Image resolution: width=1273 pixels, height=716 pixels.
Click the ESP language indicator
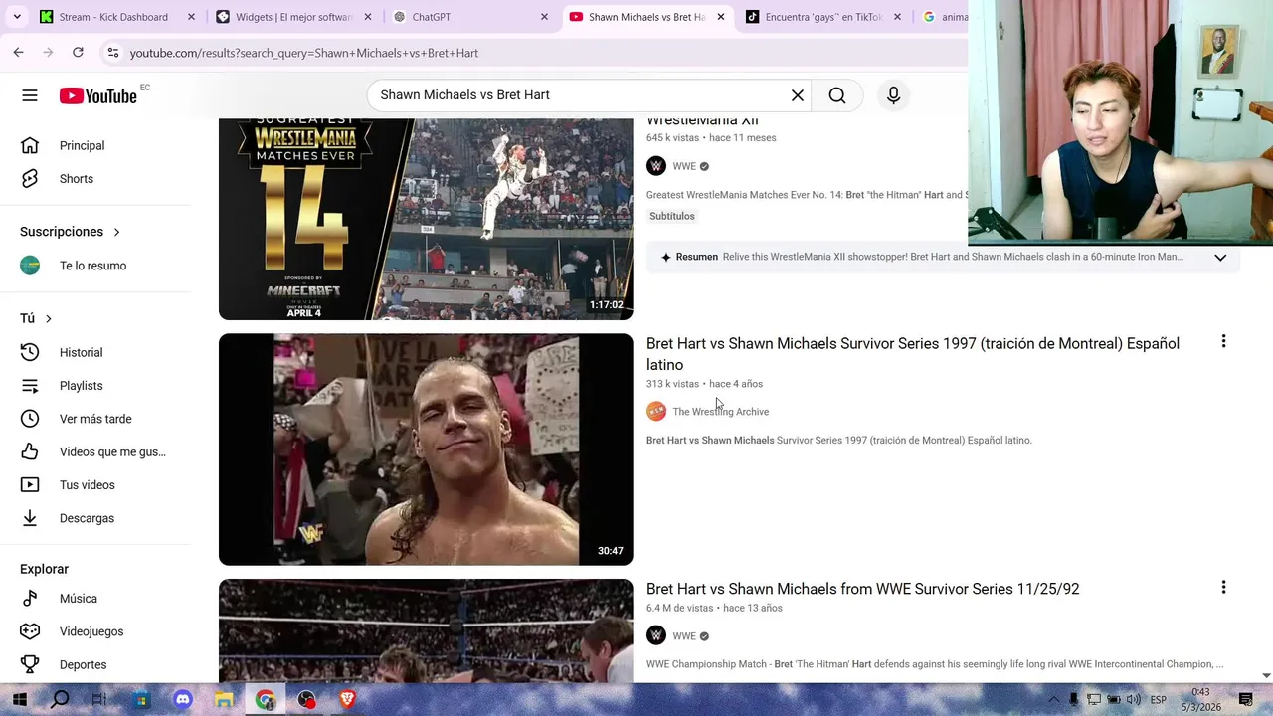(1158, 700)
